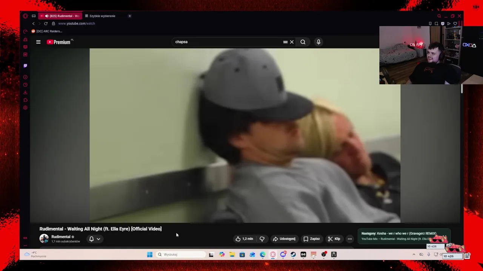The width and height of the screenshot is (483, 271).
Task: Run search with the magnifier button
Action: tap(303, 42)
